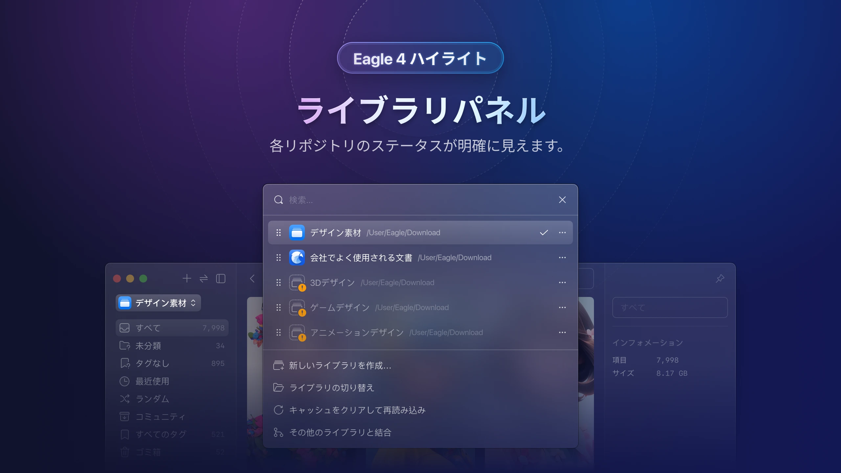Open コミュニティ in the sidebar
The height and width of the screenshot is (473, 841).
pos(172,417)
